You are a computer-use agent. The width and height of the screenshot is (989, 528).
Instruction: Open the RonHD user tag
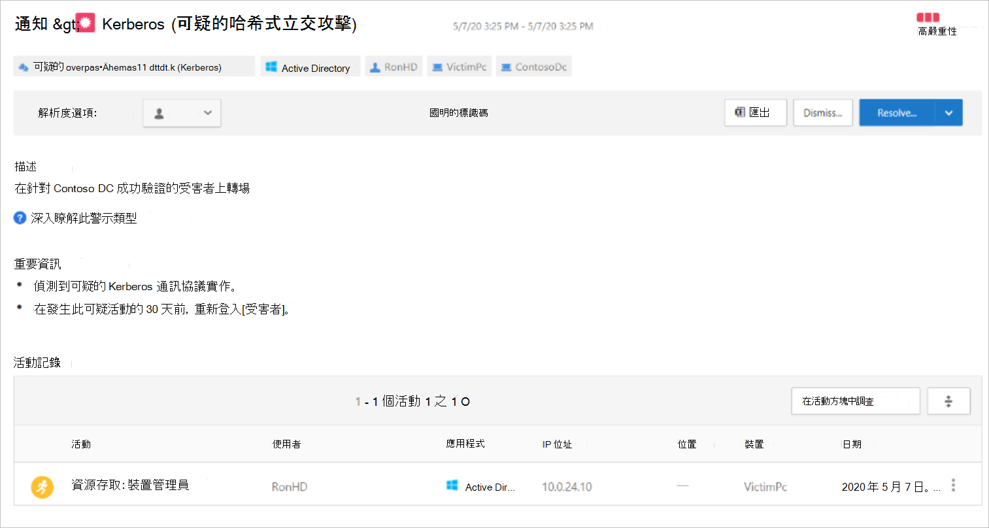click(394, 67)
